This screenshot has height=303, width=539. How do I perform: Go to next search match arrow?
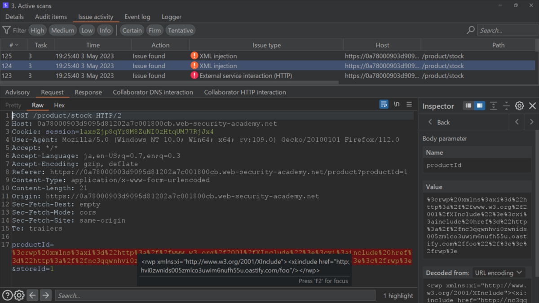tap(46, 295)
